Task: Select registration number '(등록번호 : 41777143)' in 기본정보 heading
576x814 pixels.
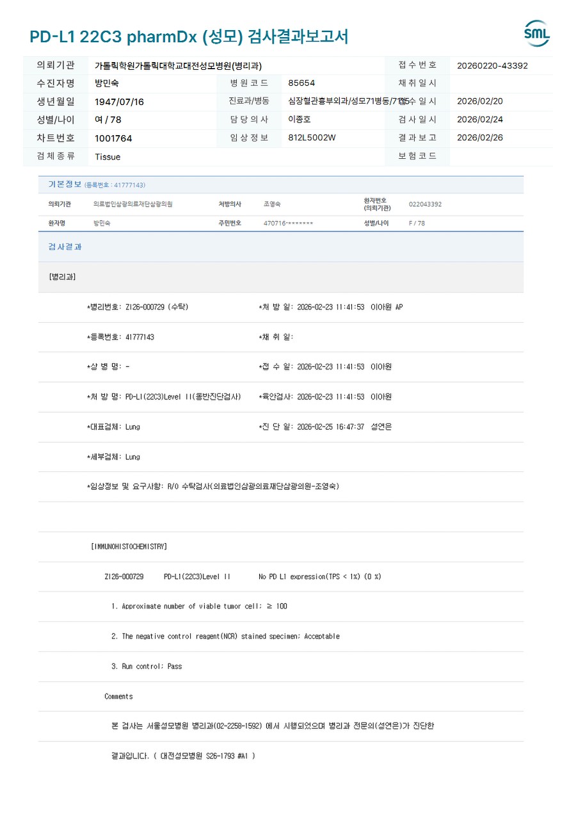Action: coord(115,185)
